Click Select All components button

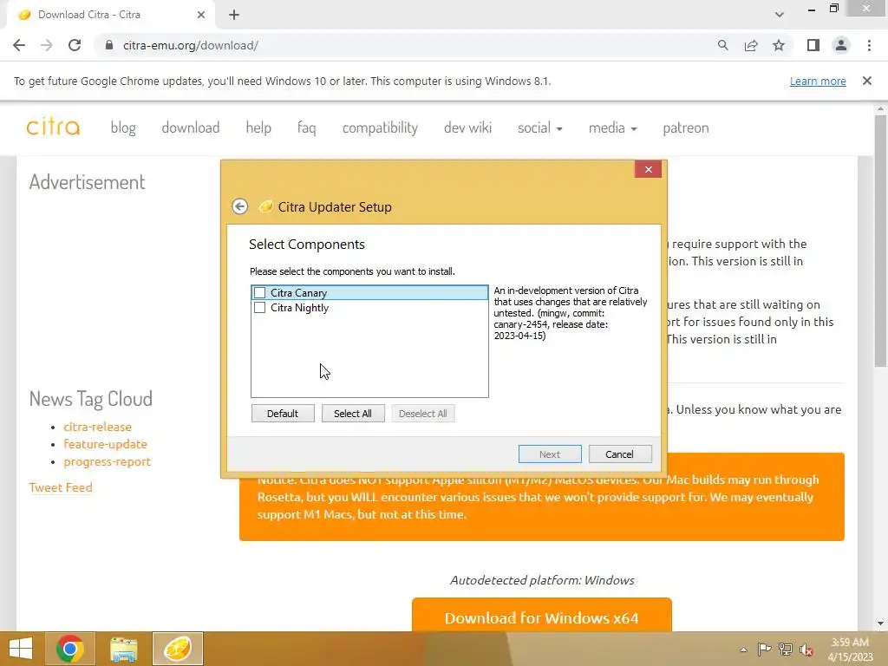pos(353,414)
